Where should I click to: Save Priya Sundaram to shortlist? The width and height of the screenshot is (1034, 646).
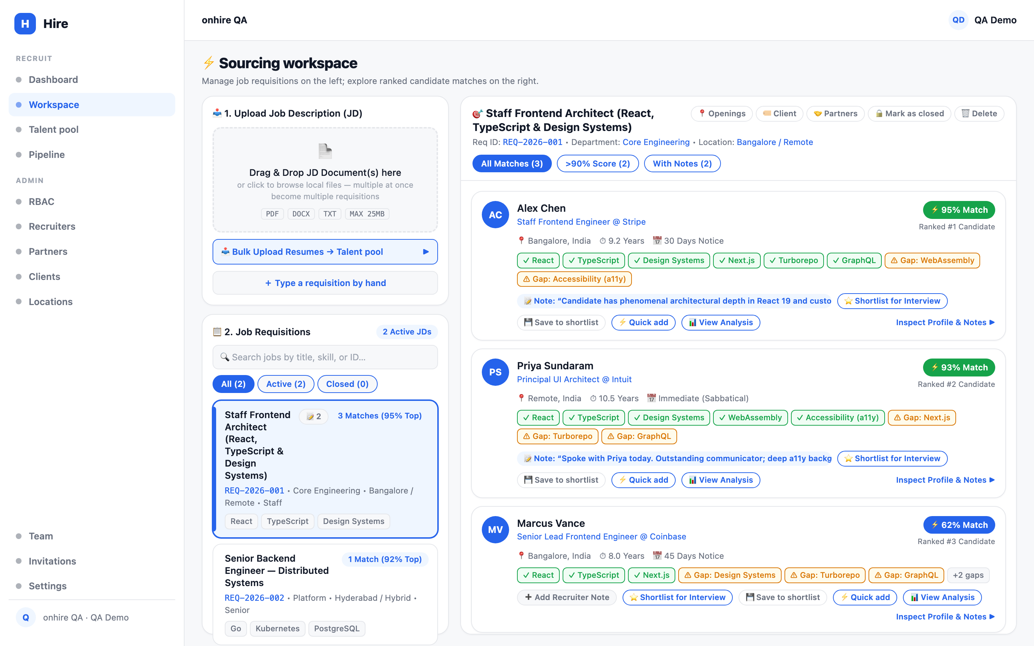(x=561, y=480)
